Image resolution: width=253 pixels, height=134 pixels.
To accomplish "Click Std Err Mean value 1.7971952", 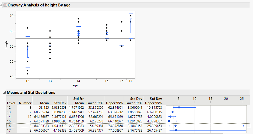I will pos(76,108).
